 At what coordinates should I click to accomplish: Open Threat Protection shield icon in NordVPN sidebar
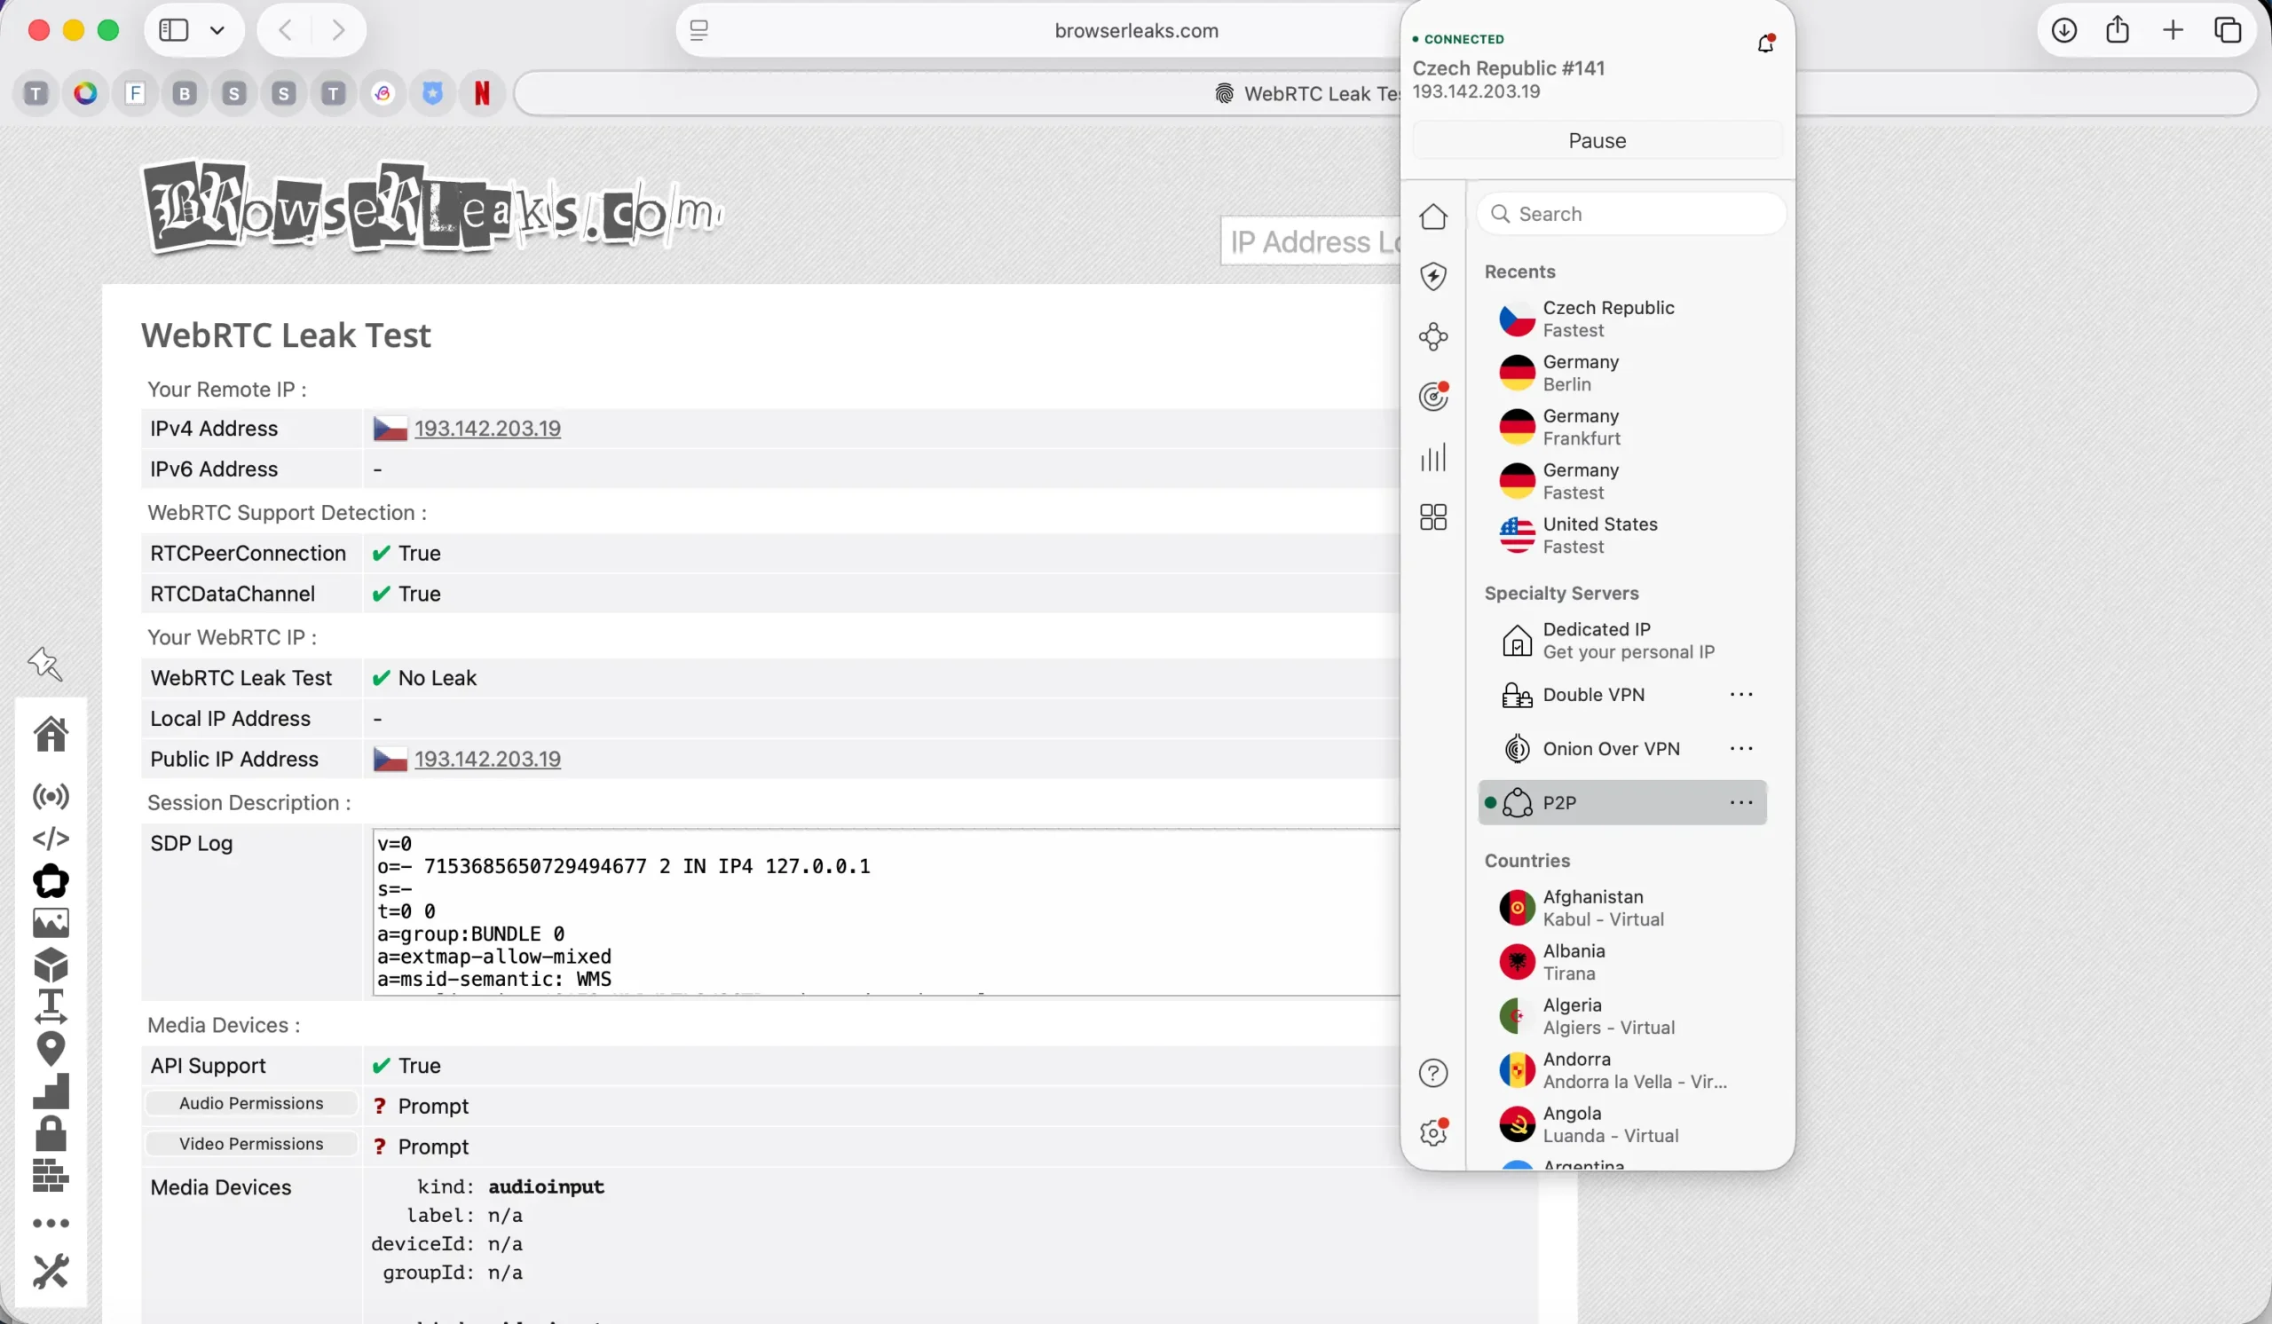pos(1433,276)
